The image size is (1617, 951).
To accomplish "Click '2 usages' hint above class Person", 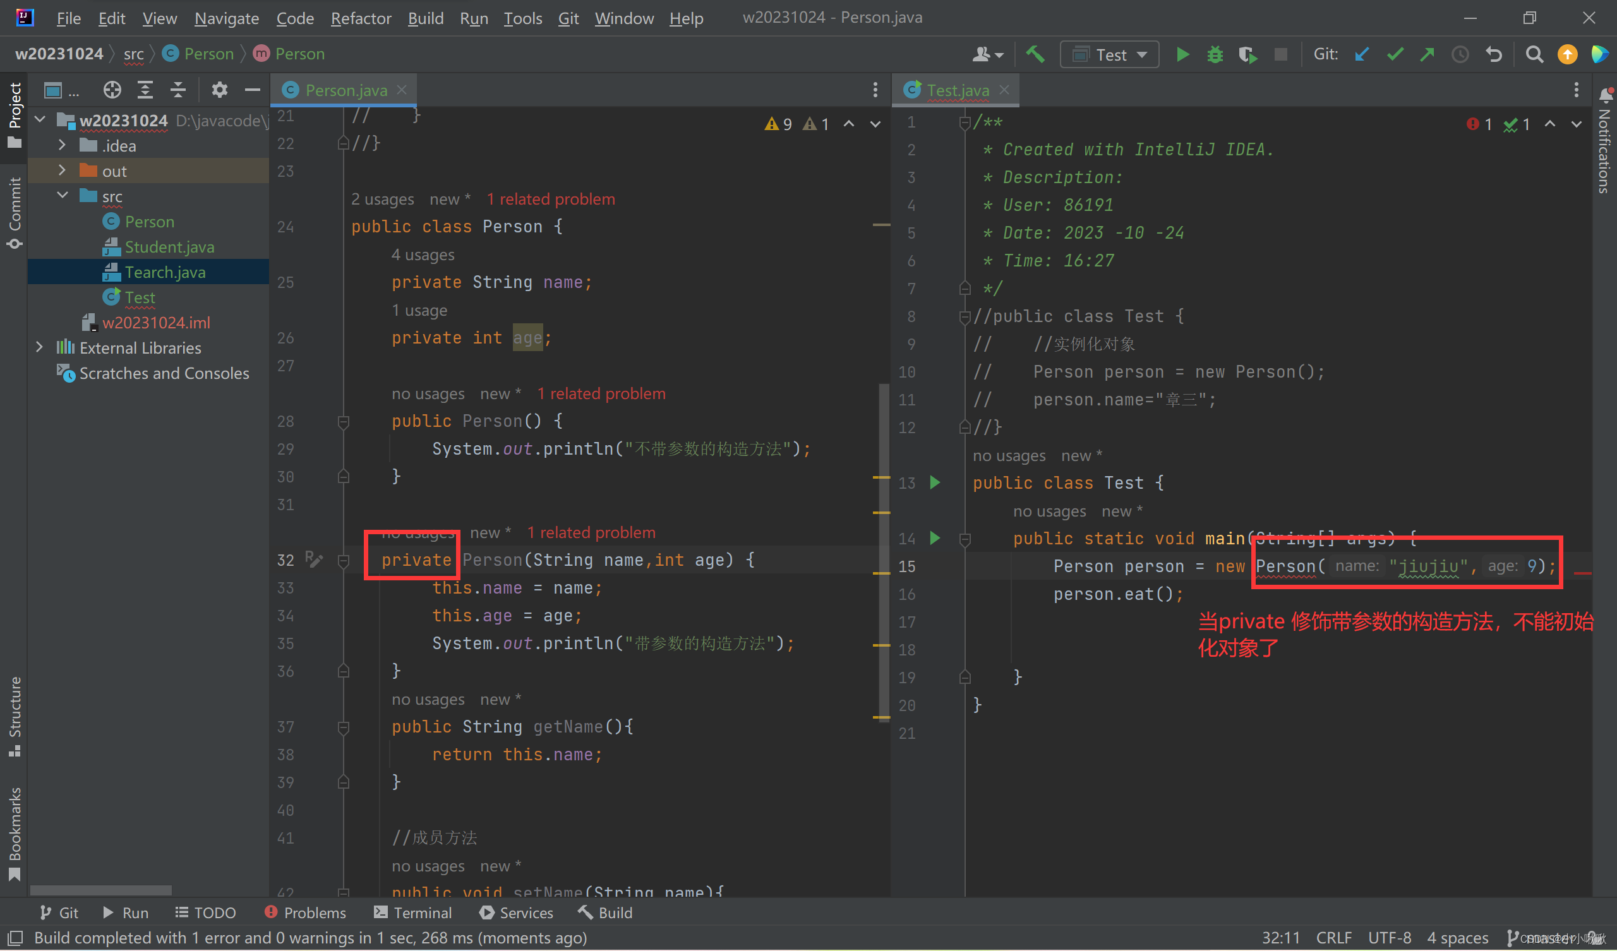I will coord(382,199).
